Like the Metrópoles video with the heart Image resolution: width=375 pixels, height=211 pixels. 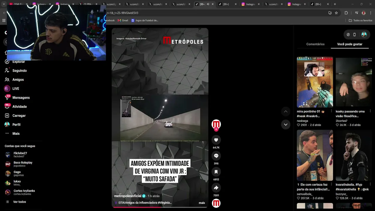[x=216, y=140]
